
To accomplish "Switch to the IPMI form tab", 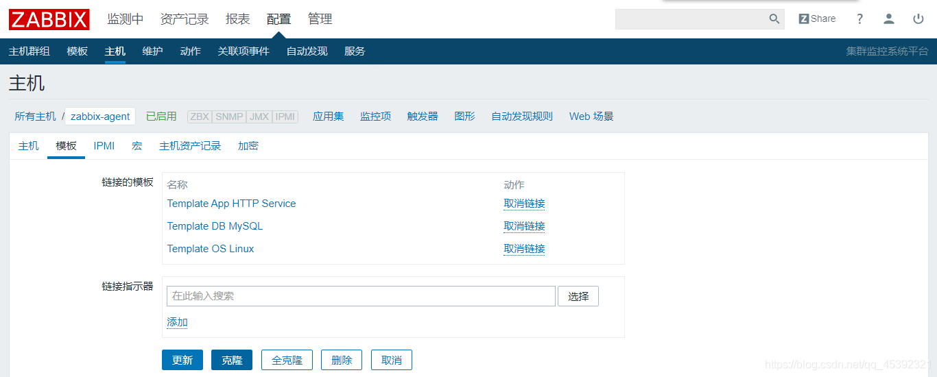I will 104,146.
